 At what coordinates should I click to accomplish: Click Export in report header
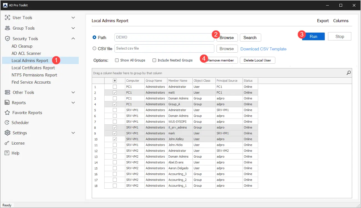click(x=323, y=21)
